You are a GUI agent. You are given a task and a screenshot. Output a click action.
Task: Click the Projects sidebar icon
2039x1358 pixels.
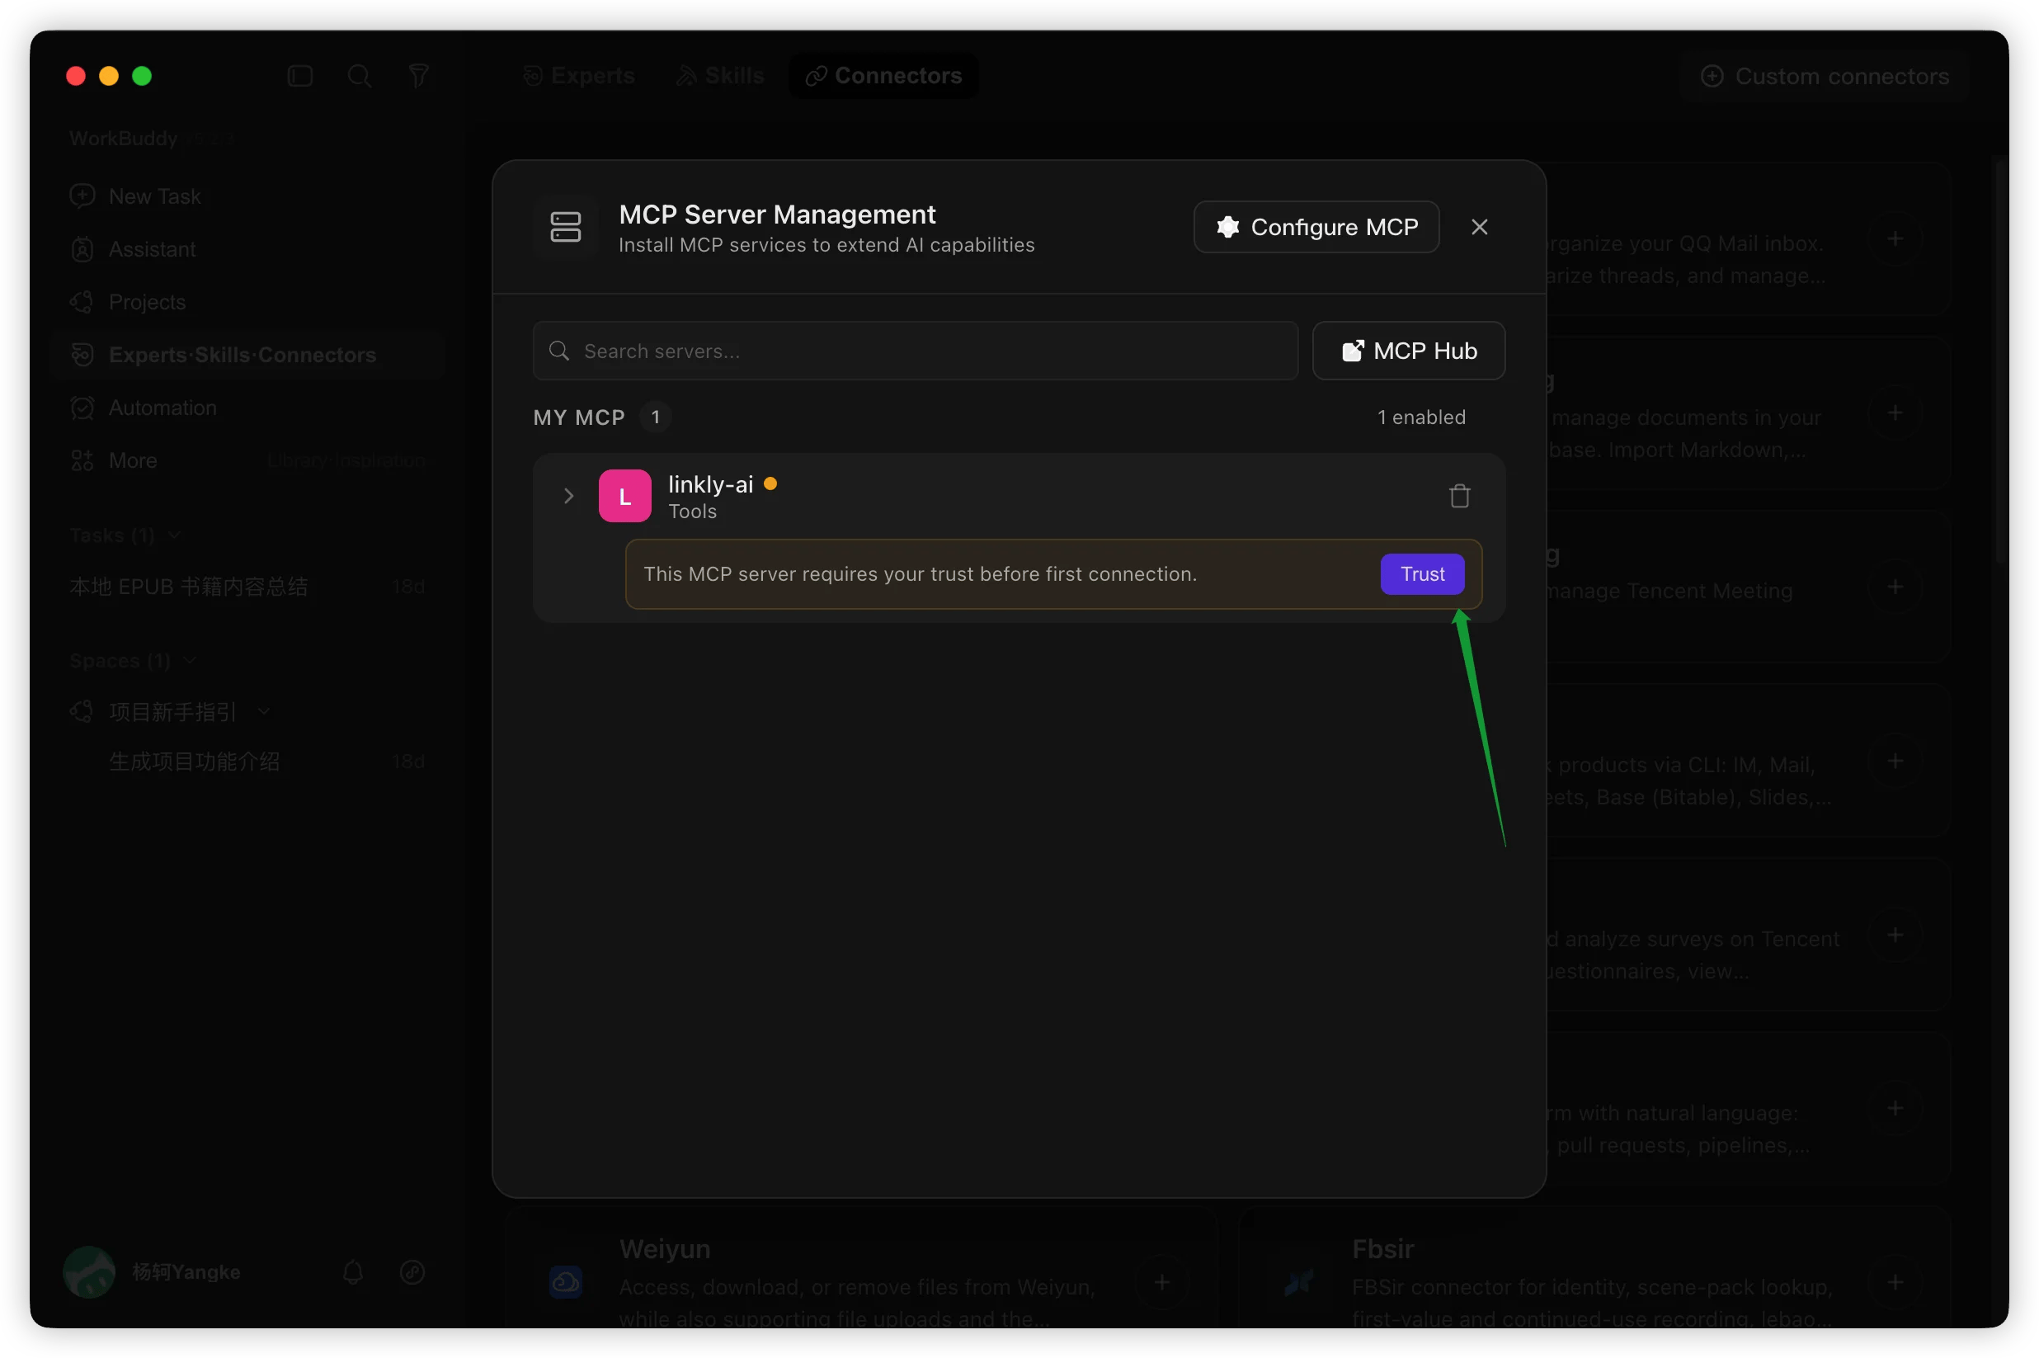(x=82, y=302)
